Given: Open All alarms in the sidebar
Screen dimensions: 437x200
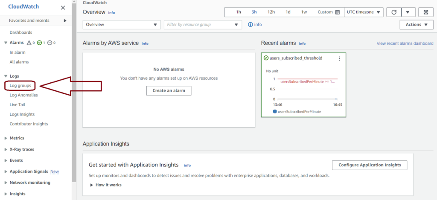Looking at the screenshot, I should [x=19, y=62].
